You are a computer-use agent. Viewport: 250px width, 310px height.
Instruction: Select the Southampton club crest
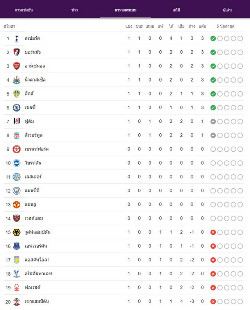pyautogui.click(x=17, y=301)
